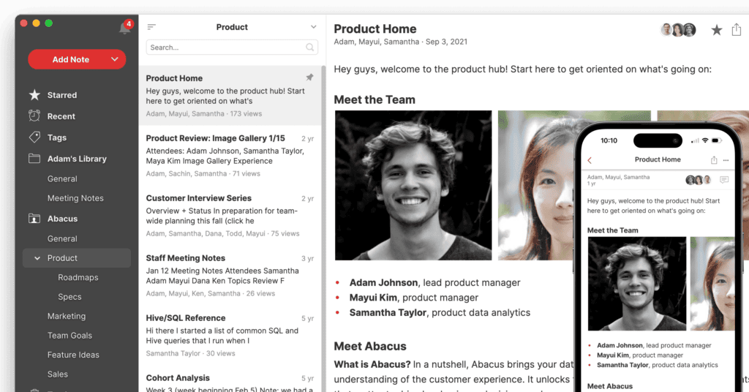The image size is (749, 392).
Task: Open the Starred section
Action: point(62,95)
